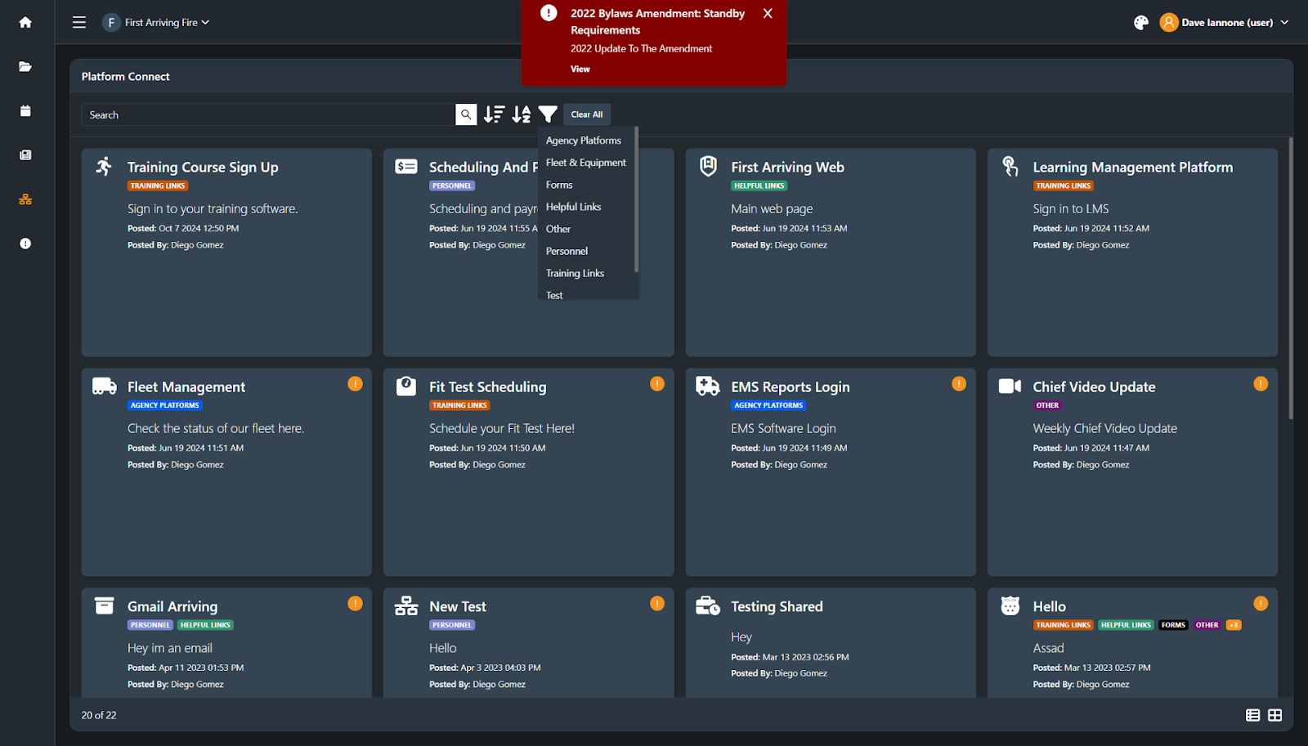Click the running figure icon on Training Course
1308x746 pixels.
(104, 167)
